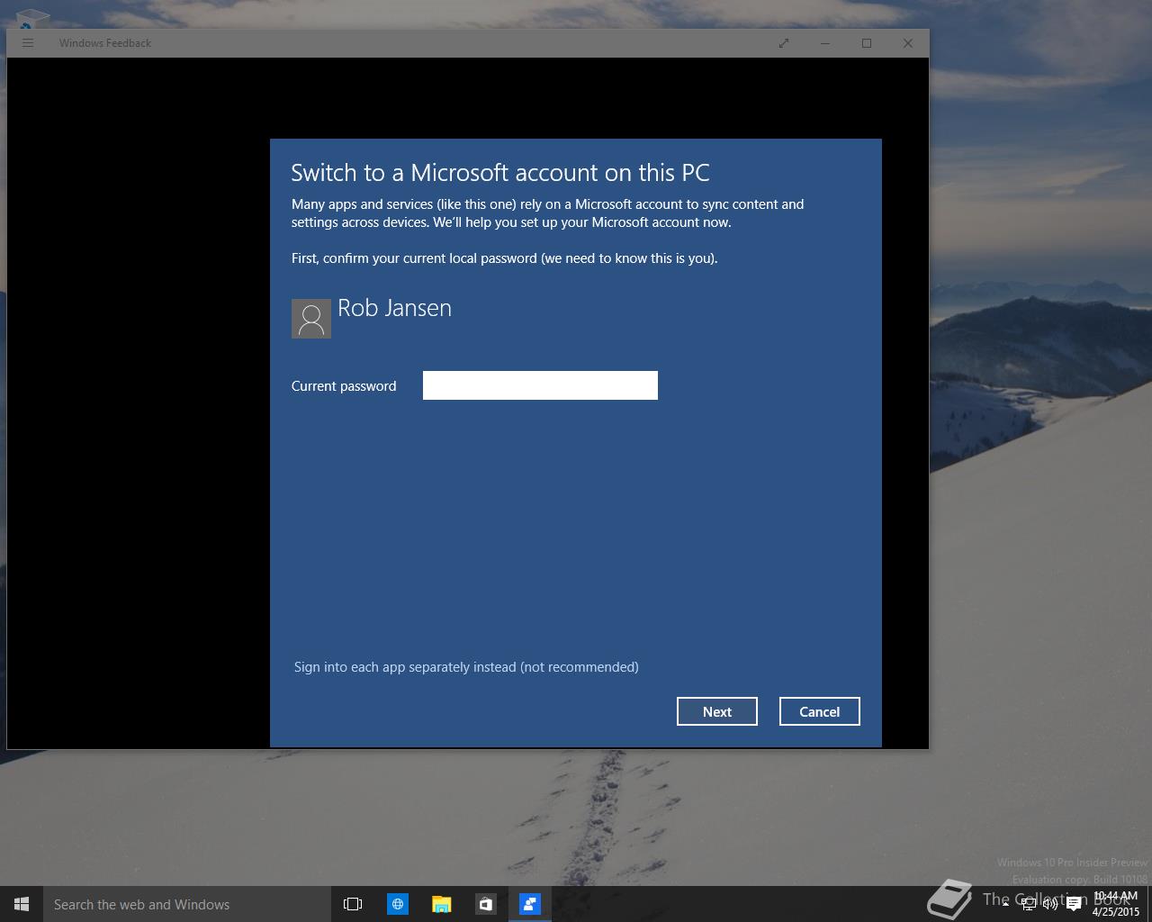Screen dimensions: 1152x922
Task: Click the taskbar clock showing 10:44 AM
Action: (x=1116, y=904)
